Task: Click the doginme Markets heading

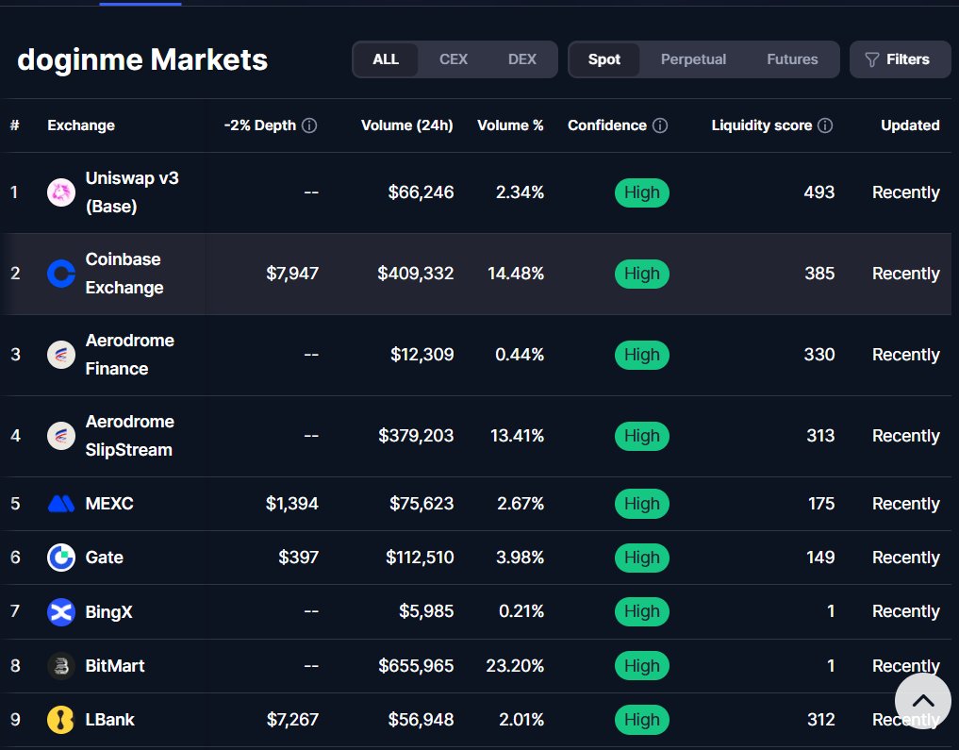Action: (142, 60)
